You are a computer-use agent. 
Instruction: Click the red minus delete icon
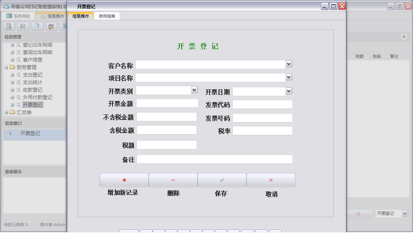coord(173,180)
